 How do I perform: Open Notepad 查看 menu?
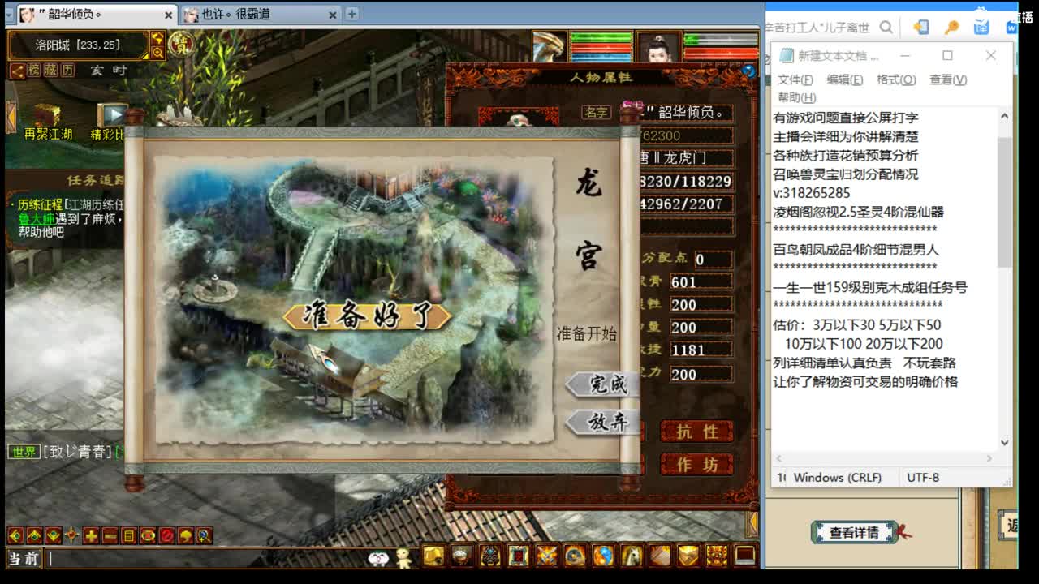948,79
